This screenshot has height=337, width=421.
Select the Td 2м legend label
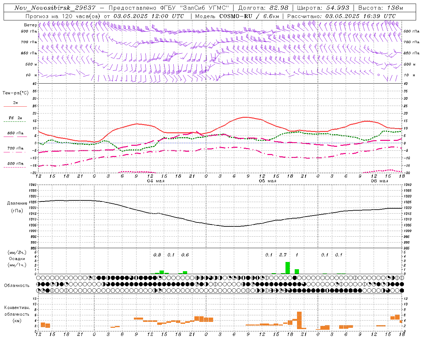coord(15,118)
